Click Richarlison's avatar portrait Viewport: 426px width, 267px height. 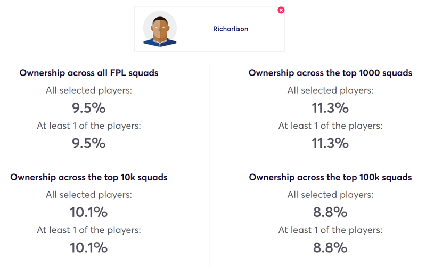[x=160, y=29]
